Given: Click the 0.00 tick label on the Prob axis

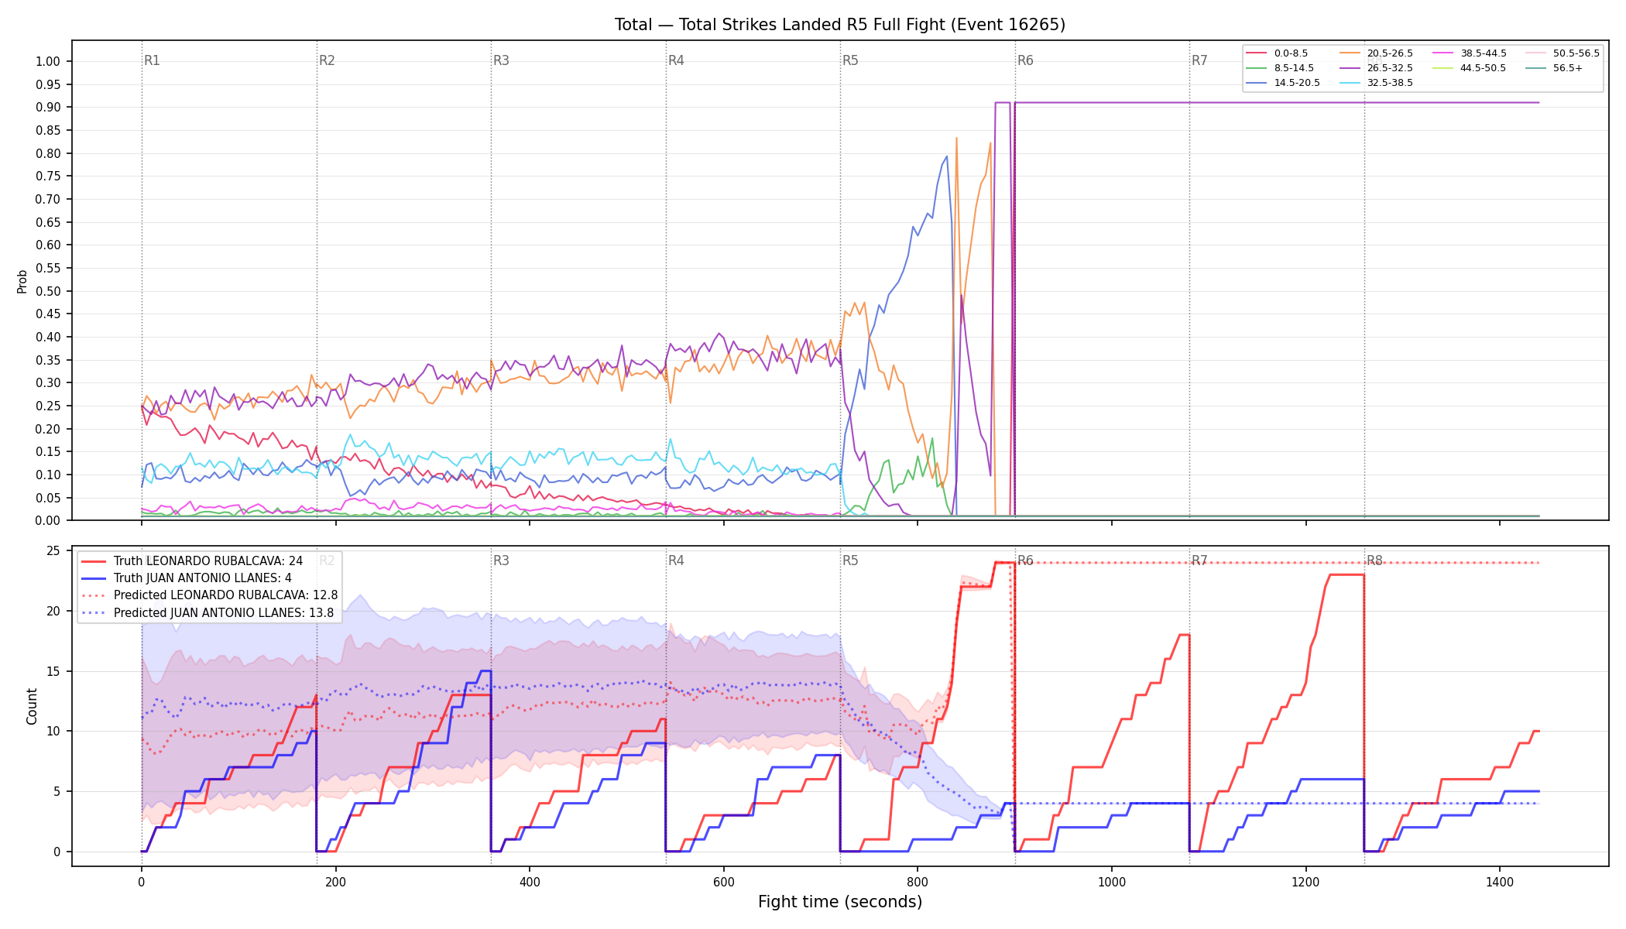Looking at the screenshot, I should click(48, 520).
